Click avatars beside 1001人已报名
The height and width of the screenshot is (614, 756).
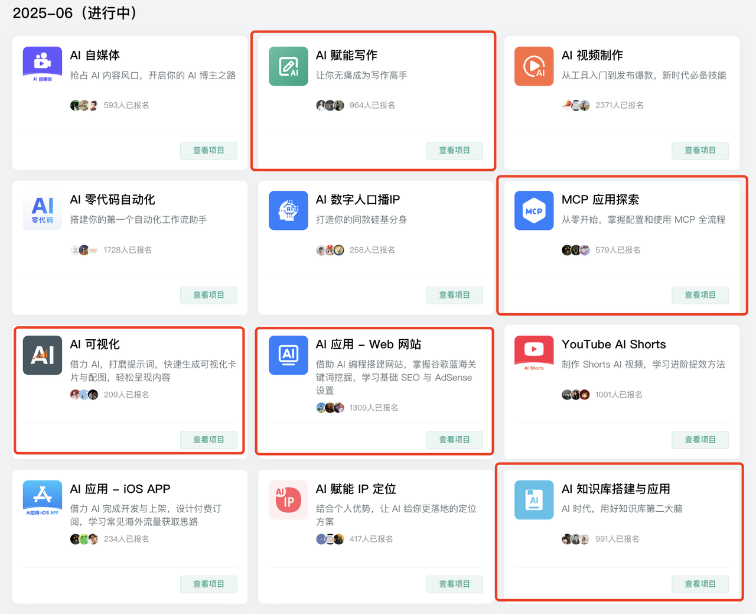576,395
